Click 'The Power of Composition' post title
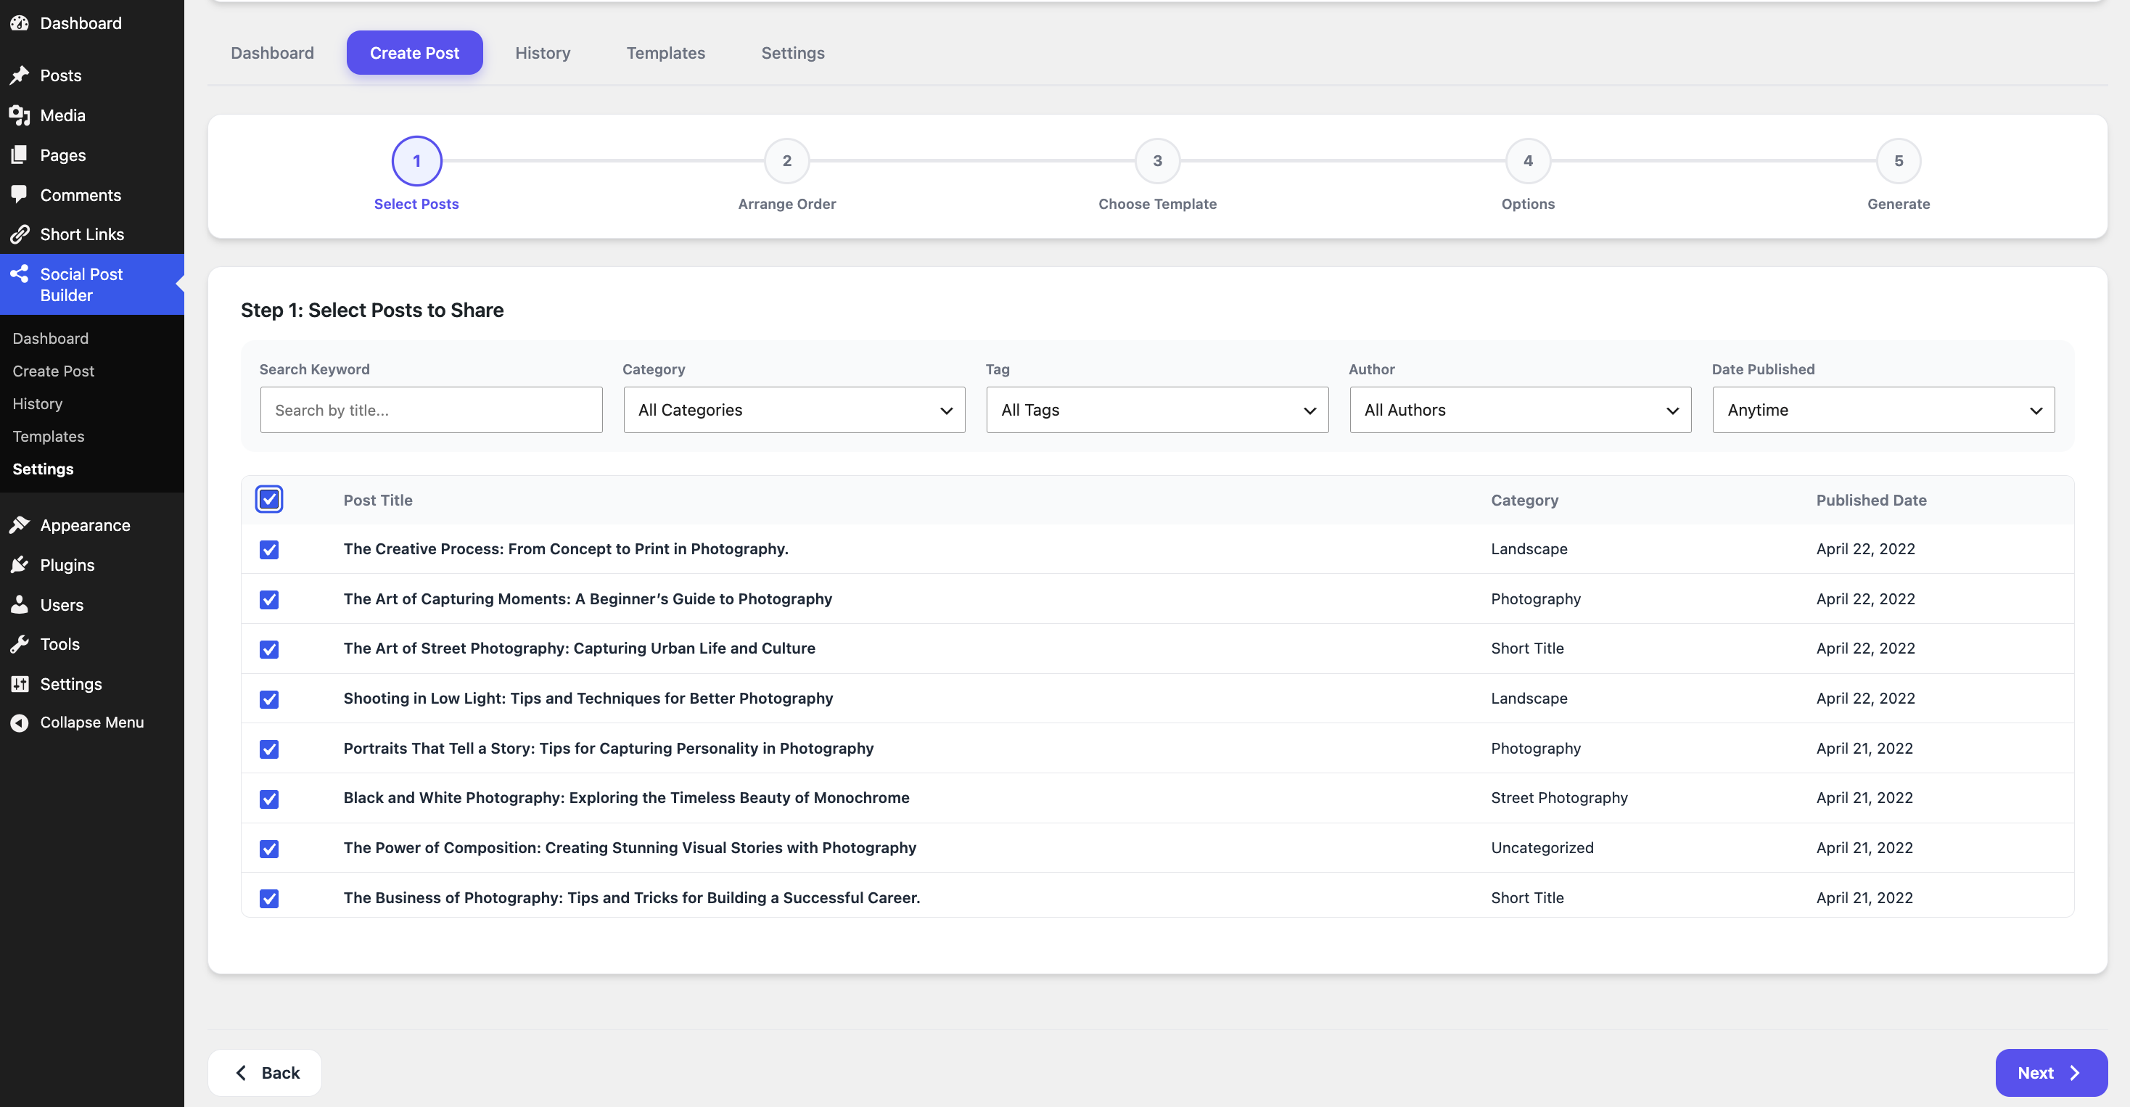The width and height of the screenshot is (2130, 1107). [x=629, y=847]
